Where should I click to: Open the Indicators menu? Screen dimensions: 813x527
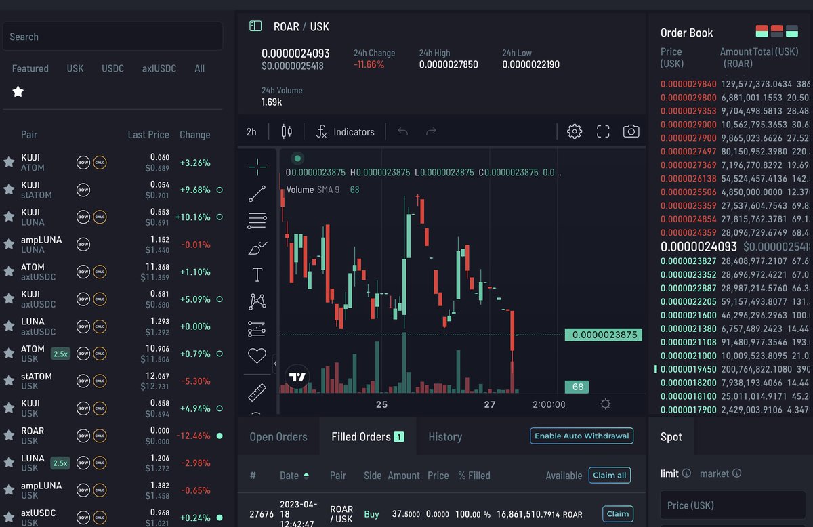pyautogui.click(x=346, y=131)
